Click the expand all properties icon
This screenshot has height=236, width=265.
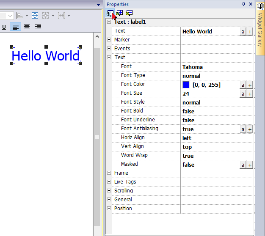click(120, 13)
